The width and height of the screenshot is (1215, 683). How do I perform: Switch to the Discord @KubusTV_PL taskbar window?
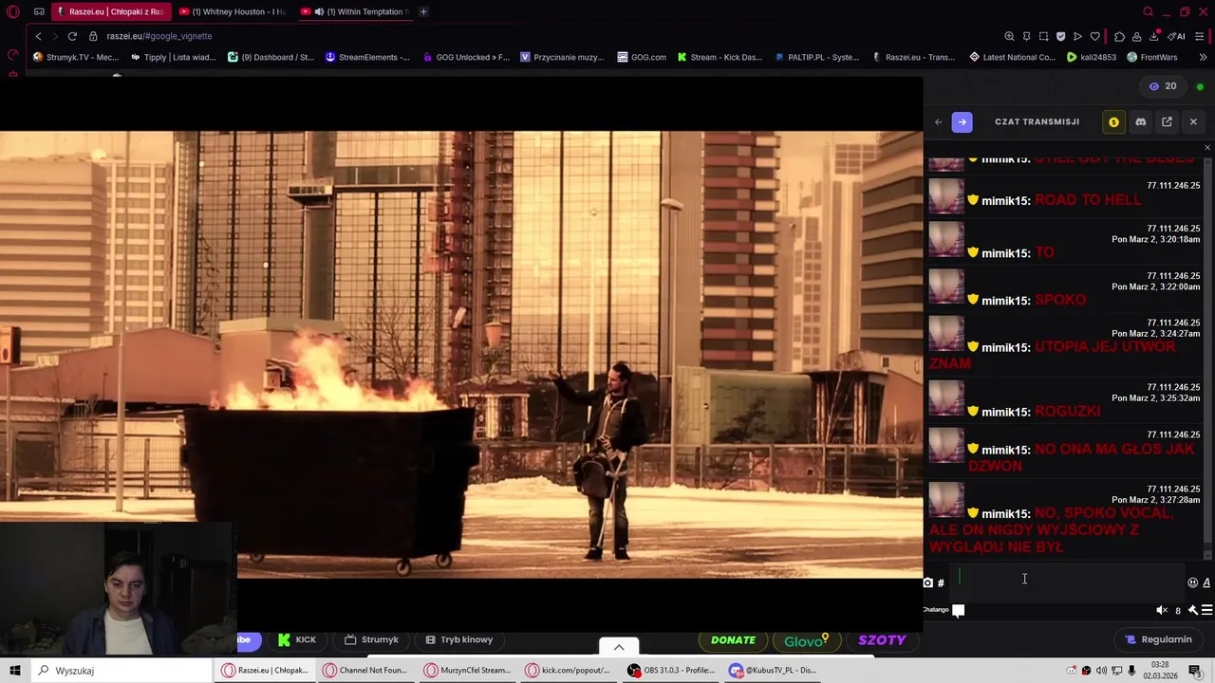pos(774,671)
